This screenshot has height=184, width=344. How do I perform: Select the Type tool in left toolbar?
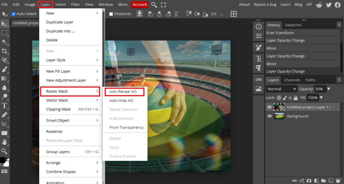point(4,106)
